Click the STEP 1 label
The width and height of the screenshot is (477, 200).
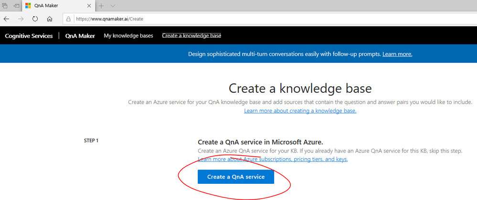pos(91,141)
